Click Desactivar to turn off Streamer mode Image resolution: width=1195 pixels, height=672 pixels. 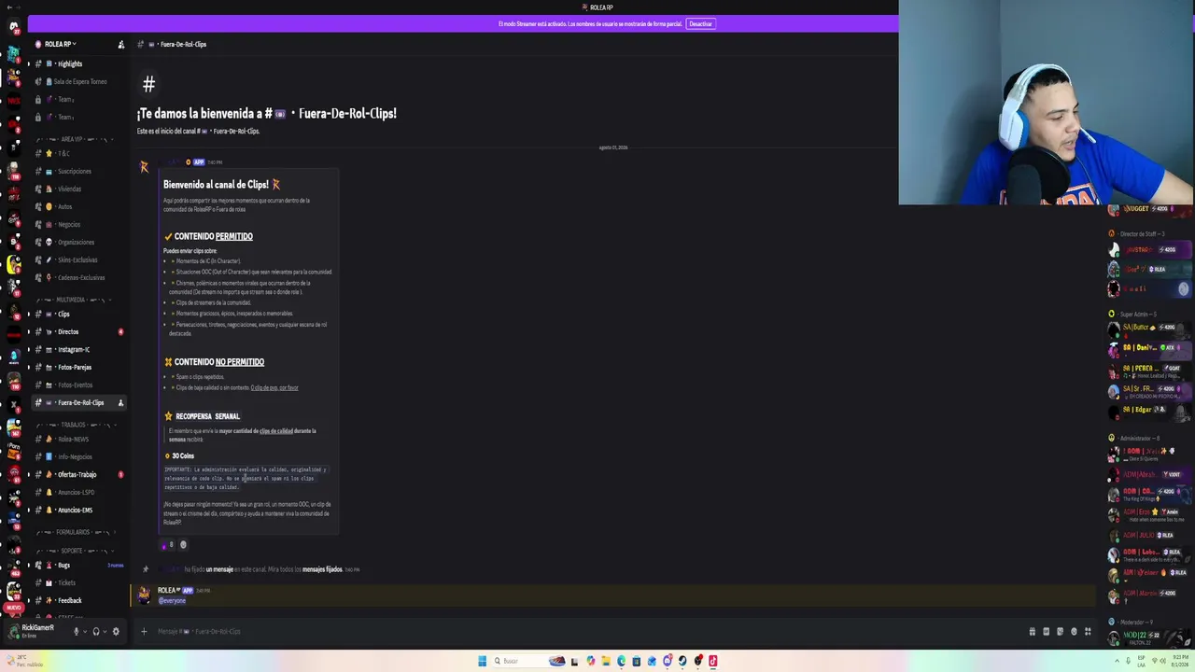tap(700, 23)
